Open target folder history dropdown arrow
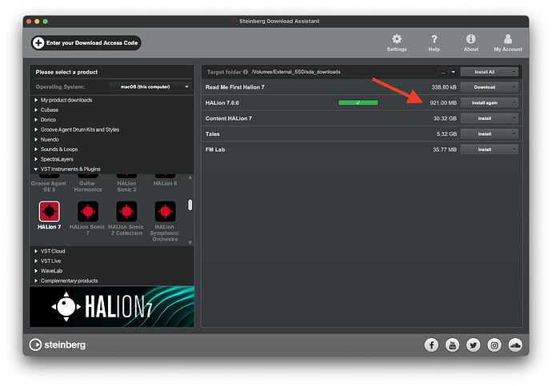Screen dimensions: 552x386 [x=453, y=72]
